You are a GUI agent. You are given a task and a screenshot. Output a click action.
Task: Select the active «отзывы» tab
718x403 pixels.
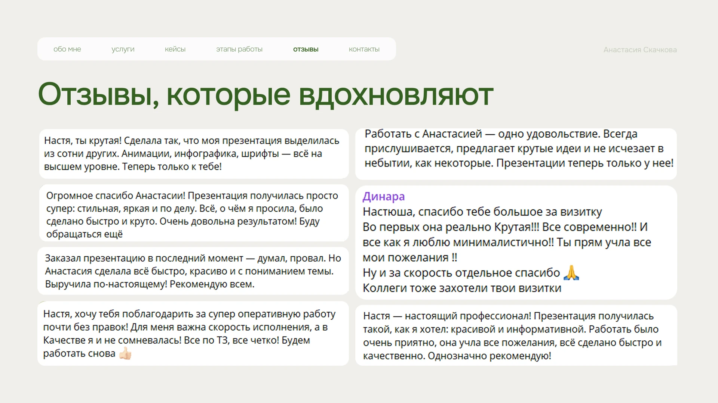tap(306, 49)
